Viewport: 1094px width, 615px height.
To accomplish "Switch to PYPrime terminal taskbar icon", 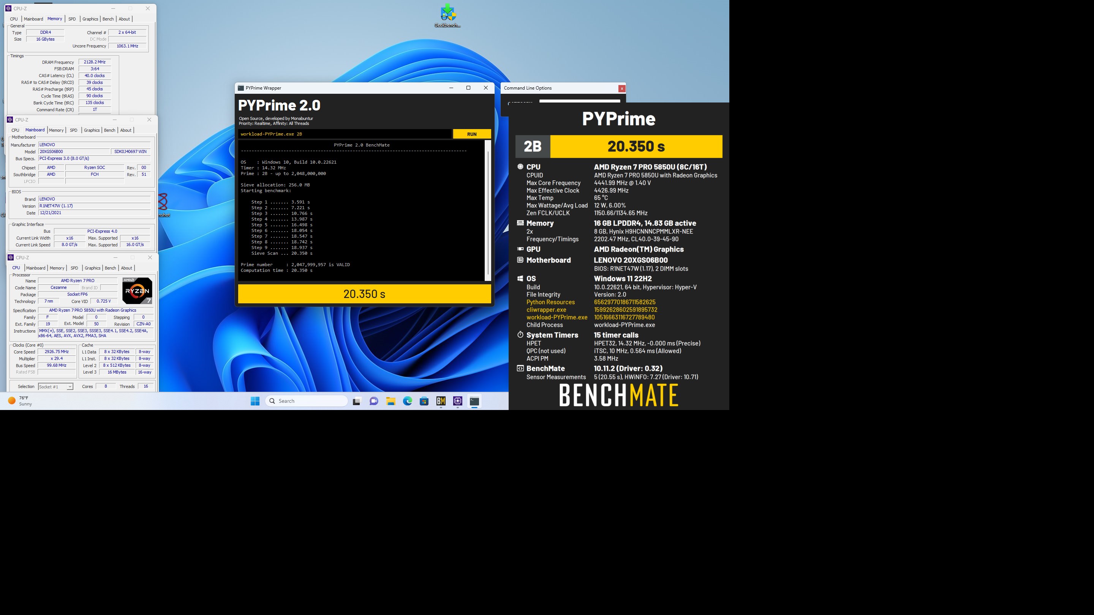I will 474,401.
